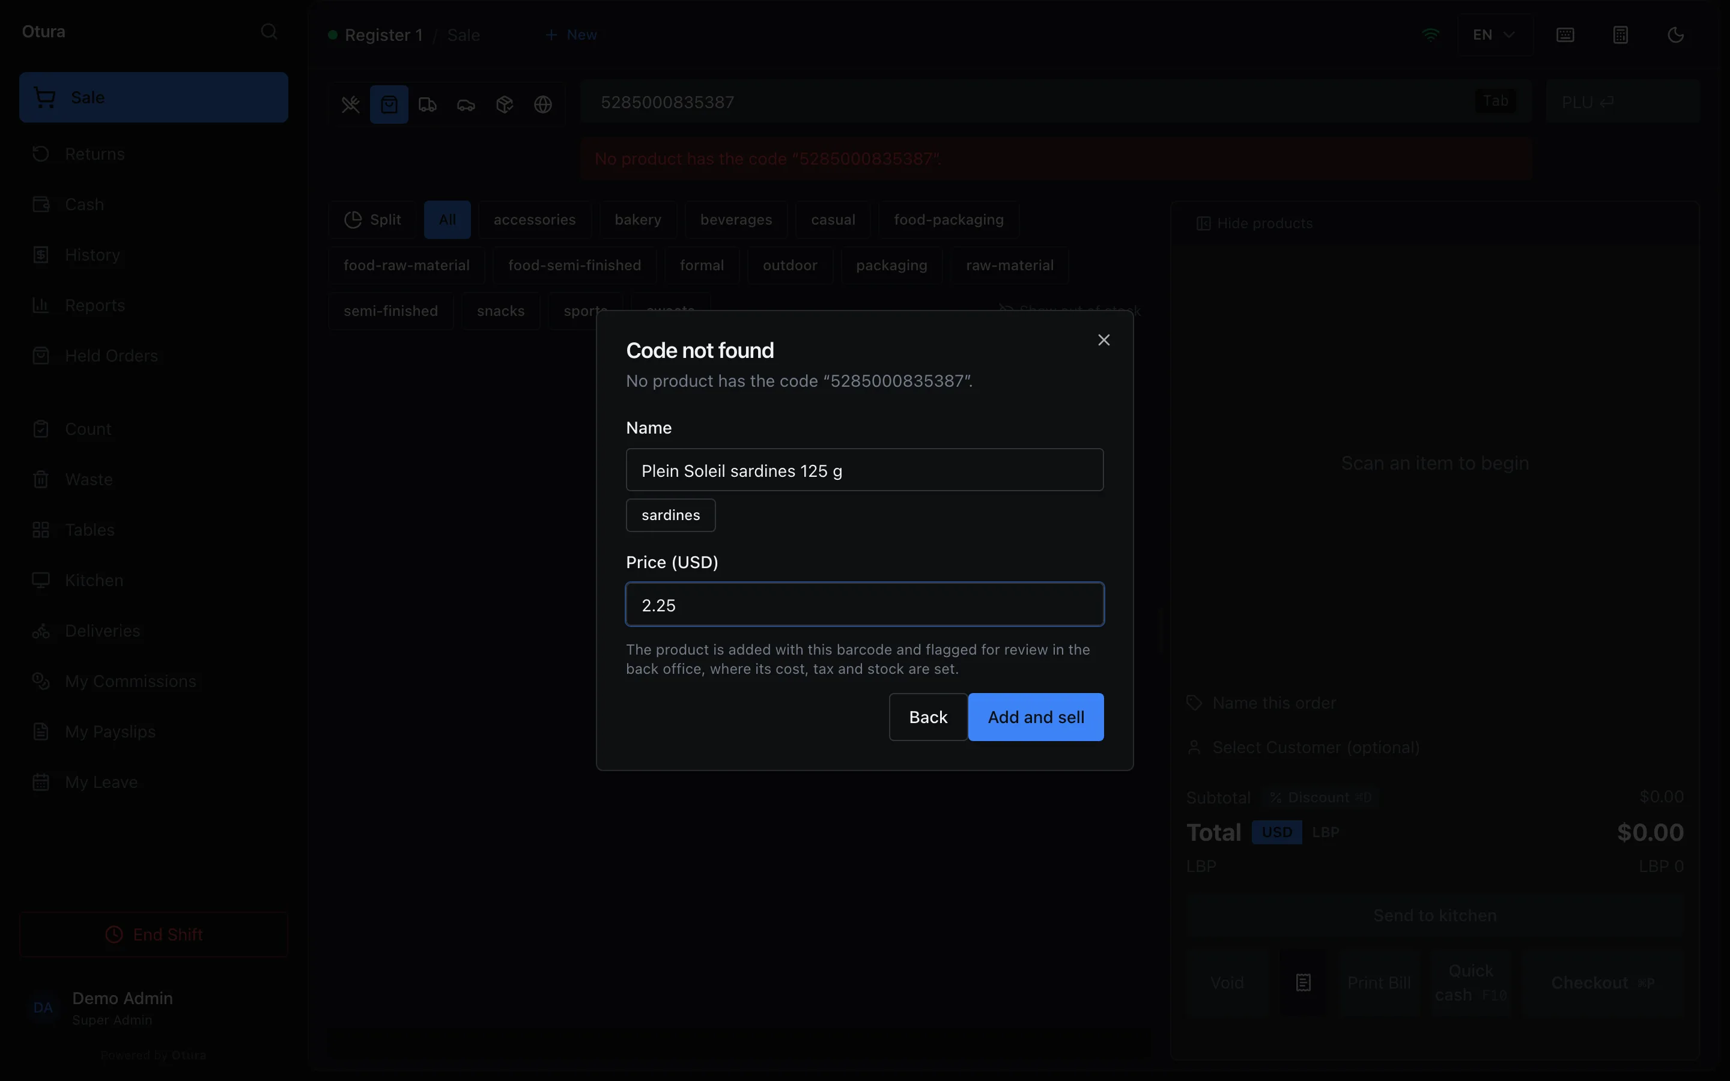This screenshot has width=1730, height=1081.
Task: Open the EN language dropdown
Action: (1495, 35)
